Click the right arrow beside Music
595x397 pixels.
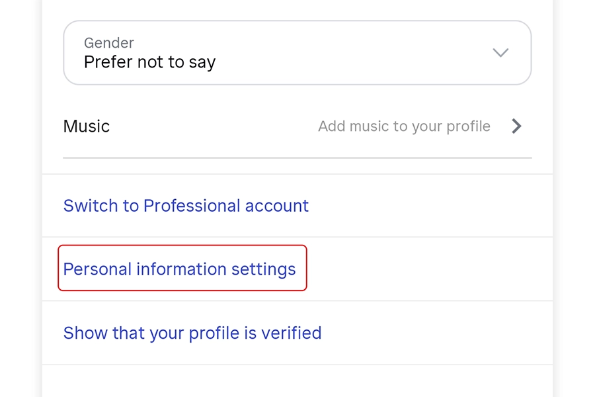click(x=517, y=126)
